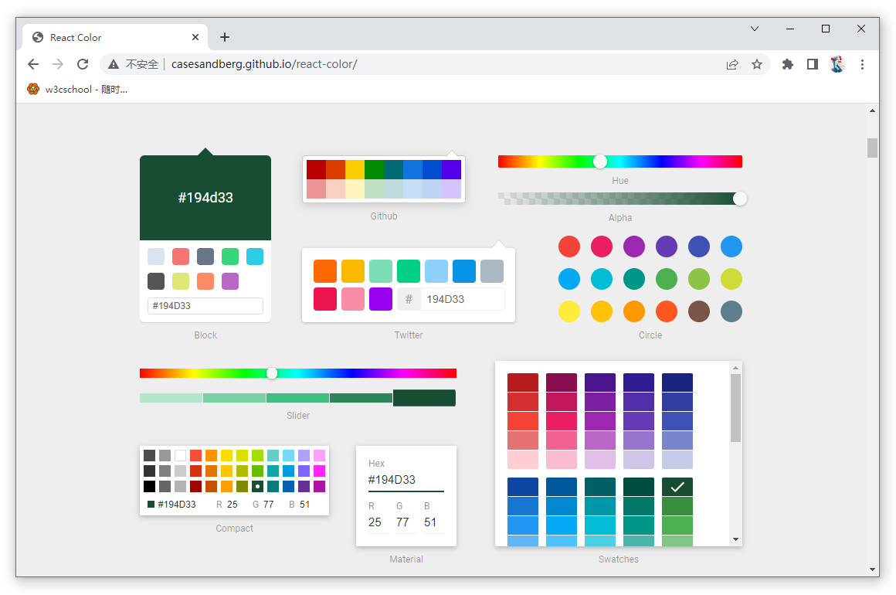
Task: Click the Hue slider handle
Action: click(x=600, y=161)
